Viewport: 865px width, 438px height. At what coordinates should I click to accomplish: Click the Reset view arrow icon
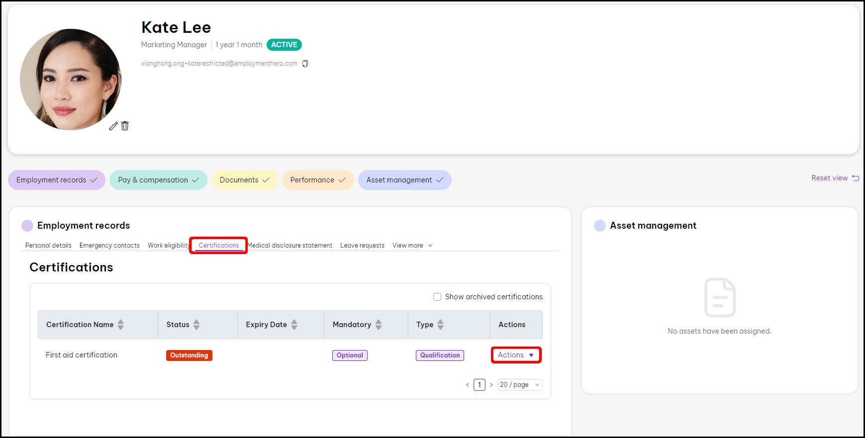(x=856, y=178)
